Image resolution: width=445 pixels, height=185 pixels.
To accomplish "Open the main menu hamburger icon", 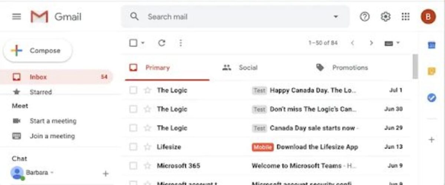I will click(17, 17).
